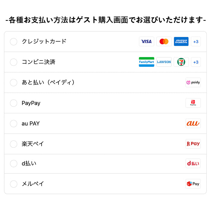Click the 7-Eleven logo

point(181,62)
